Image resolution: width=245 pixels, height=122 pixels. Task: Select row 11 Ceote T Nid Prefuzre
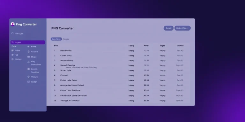pos(121,90)
